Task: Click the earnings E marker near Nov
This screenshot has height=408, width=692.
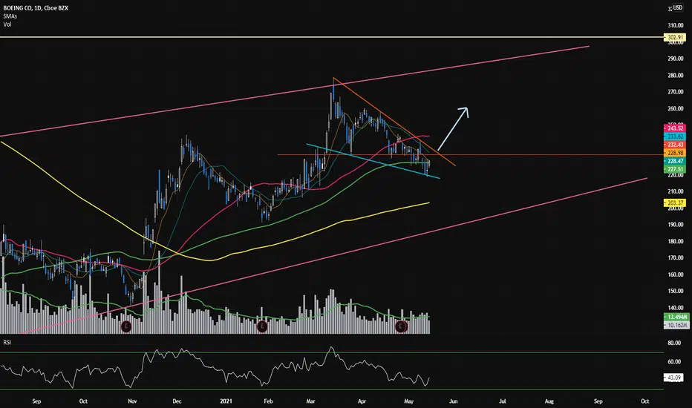Action: pos(126,326)
